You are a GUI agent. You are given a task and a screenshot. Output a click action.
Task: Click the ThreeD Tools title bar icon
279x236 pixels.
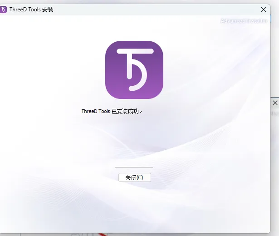pos(3,10)
